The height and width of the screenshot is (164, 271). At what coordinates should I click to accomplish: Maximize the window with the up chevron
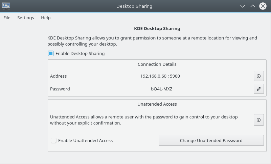(x=253, y=6)
